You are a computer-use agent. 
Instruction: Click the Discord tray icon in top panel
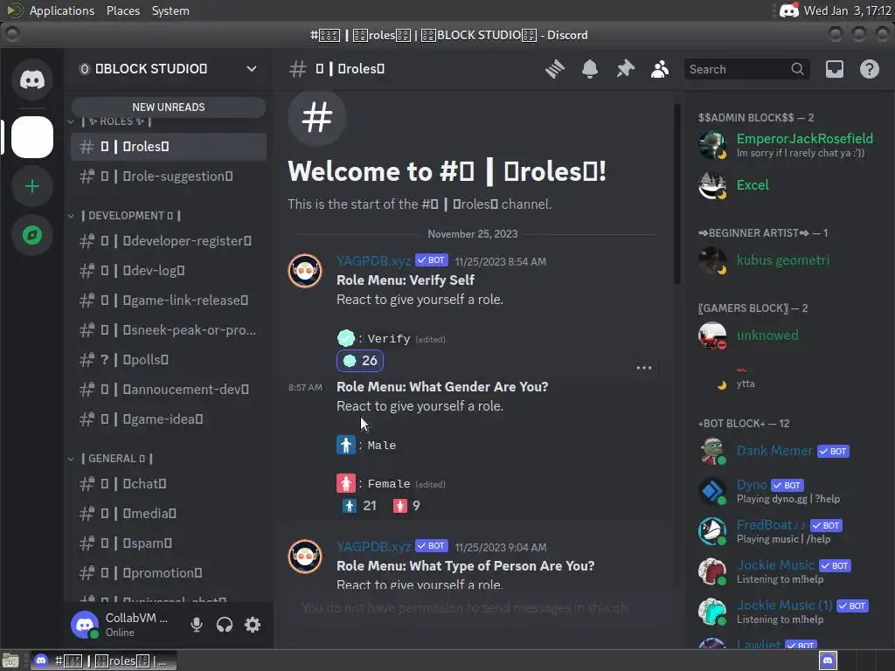tap(789, 10)
